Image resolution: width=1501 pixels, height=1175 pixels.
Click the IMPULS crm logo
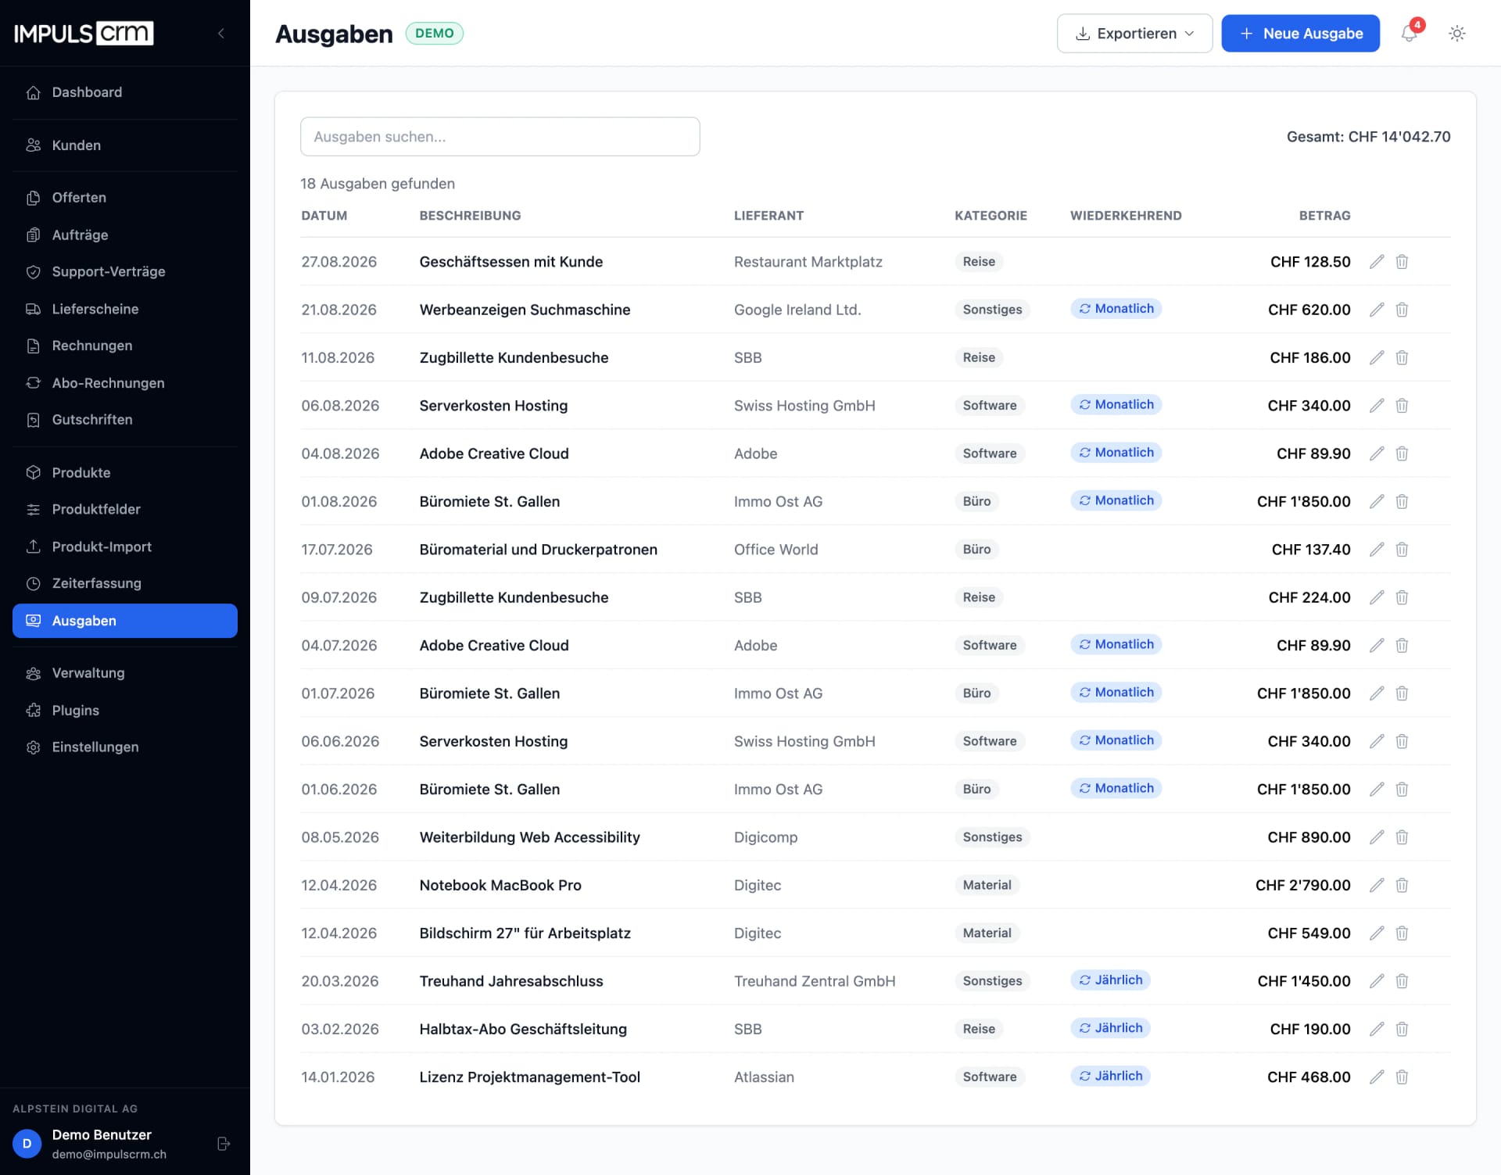pyautogui.click(x=84, y=33)
